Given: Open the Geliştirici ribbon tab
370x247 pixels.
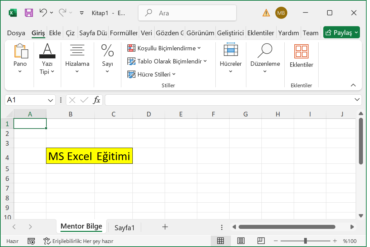Looking at the screenshot, I should [230, 33].
